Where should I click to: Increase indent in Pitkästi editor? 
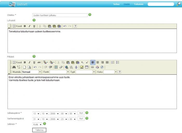tap(50, 67)
